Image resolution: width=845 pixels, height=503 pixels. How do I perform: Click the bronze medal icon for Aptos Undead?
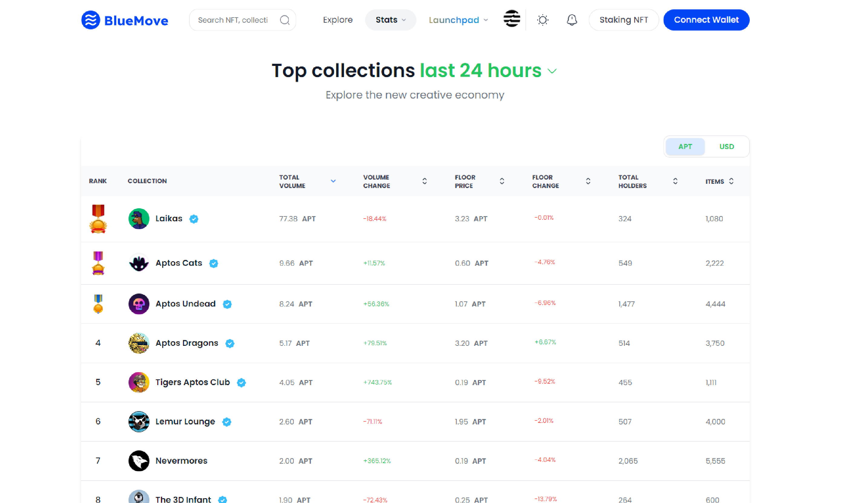click(98, 304)
